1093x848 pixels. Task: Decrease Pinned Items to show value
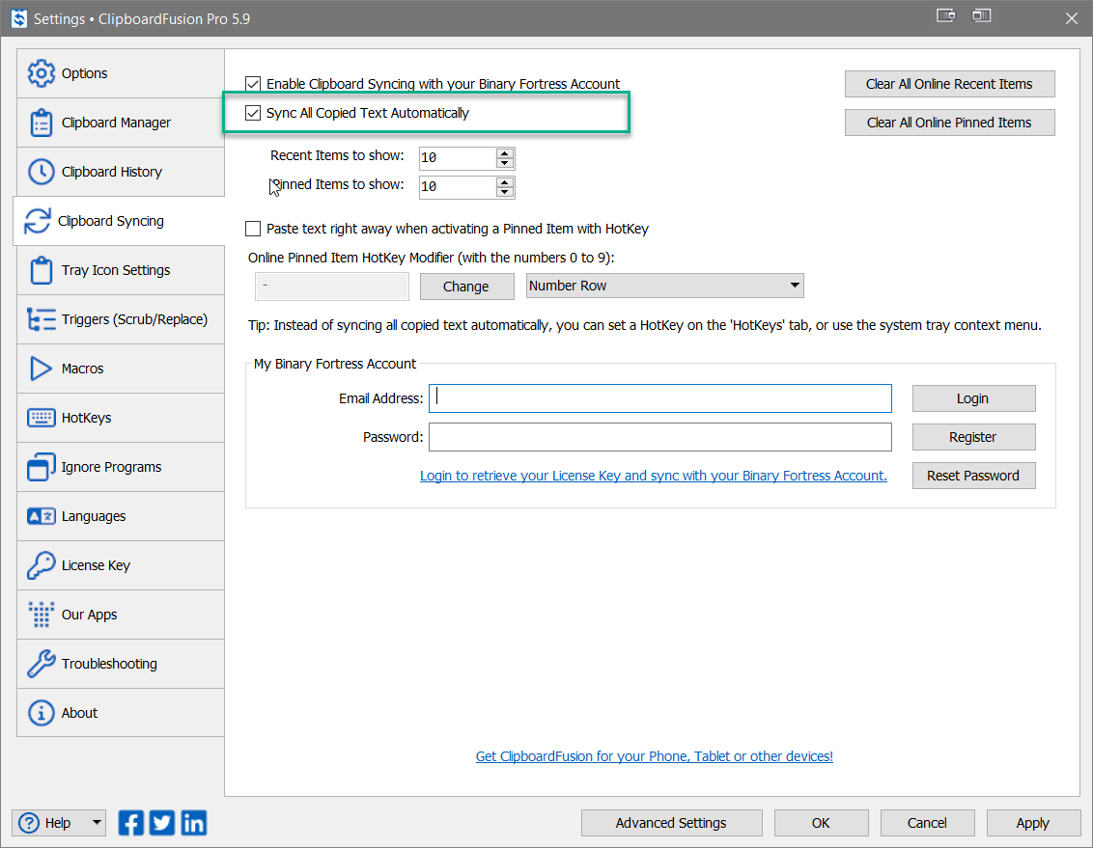(x=505, y=191)
